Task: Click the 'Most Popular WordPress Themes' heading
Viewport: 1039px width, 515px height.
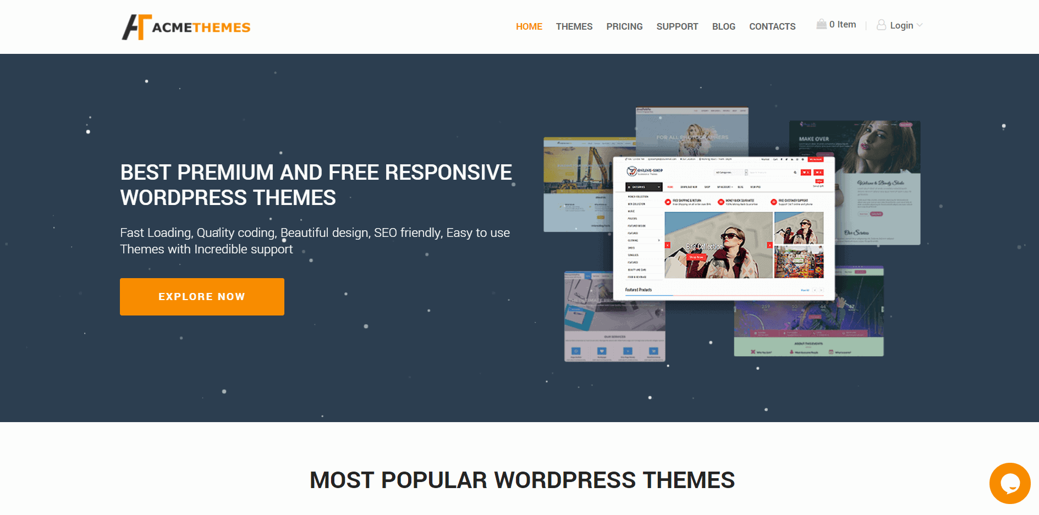Action: pyautogui.click(x=522, y=480)
